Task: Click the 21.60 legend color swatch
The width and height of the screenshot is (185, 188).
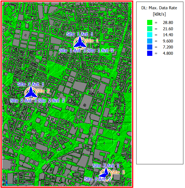Action: click(x=150, y=29)
